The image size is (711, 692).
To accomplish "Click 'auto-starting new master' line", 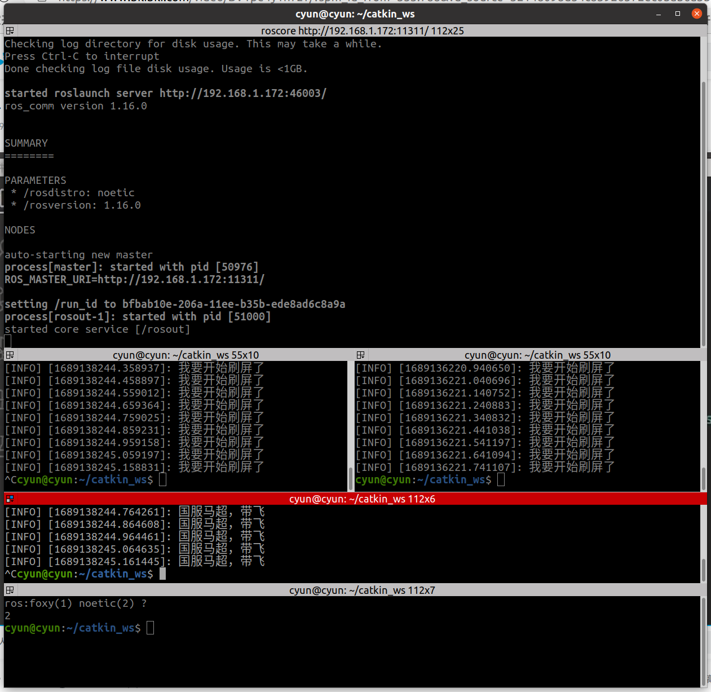I will tap(79, 254).
